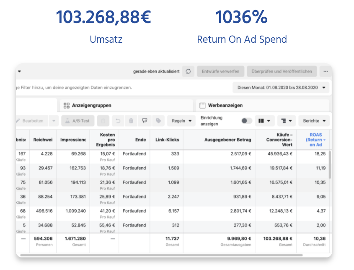The height and width of the screenshot is (270, 354).
Task: Click the 'Entwürfe verwerfen' button
Action: tap(220, 71)
